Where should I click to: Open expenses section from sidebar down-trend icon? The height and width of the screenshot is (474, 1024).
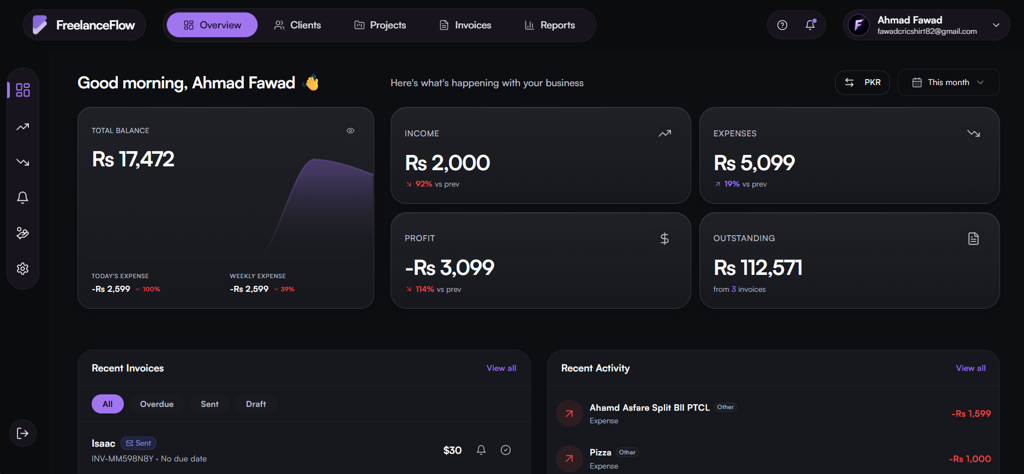(23, 163)
